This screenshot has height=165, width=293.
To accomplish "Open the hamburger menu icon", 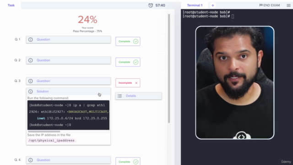I will tap(288, 5).
